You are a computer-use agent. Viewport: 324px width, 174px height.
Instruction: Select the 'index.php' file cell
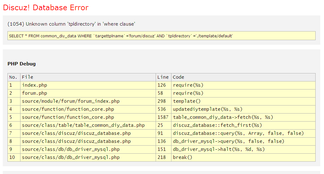coord(88,85)
